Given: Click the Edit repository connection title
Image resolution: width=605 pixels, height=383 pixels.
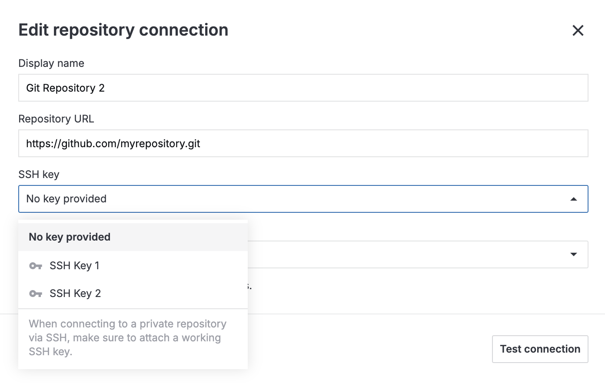Looking at the screenshot, I should click(x=123, y=30).
